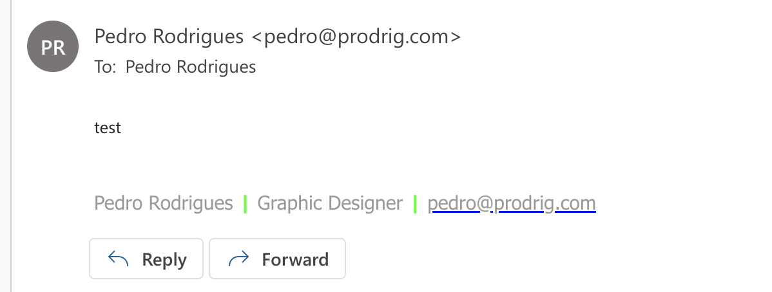Click the signature name Pedro Rodrigues
The width and height of the screenshot is (772, 292).
[163, 203]
